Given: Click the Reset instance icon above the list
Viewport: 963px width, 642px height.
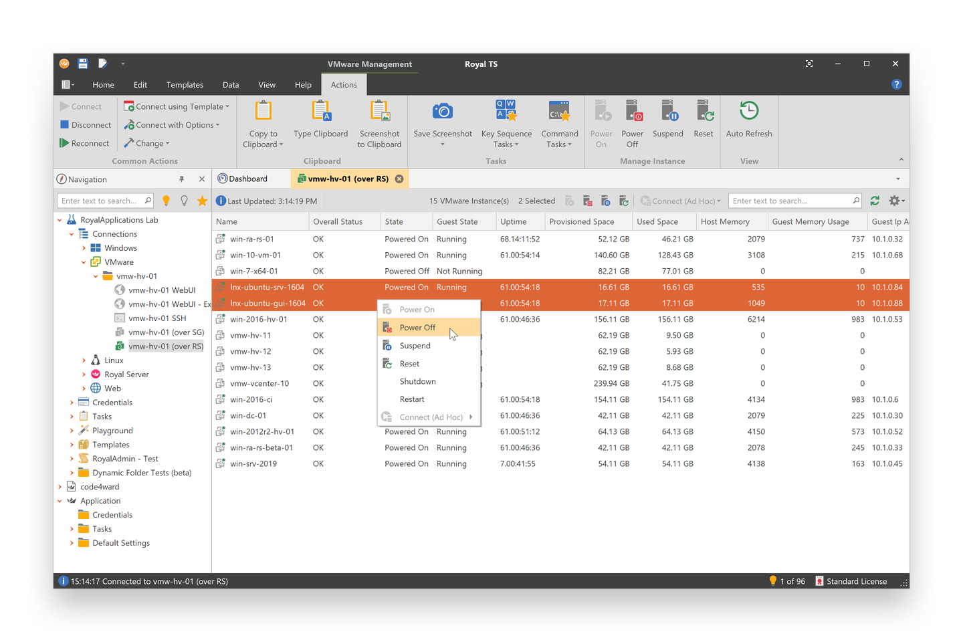Looking at the screenshot, I should tap(623, 201).
